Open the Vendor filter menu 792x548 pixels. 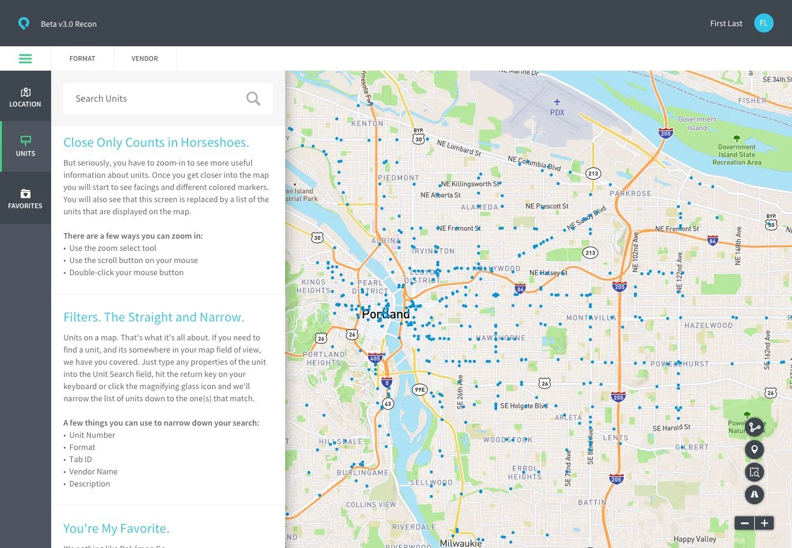pyautogui.click(x=144, y=58)
